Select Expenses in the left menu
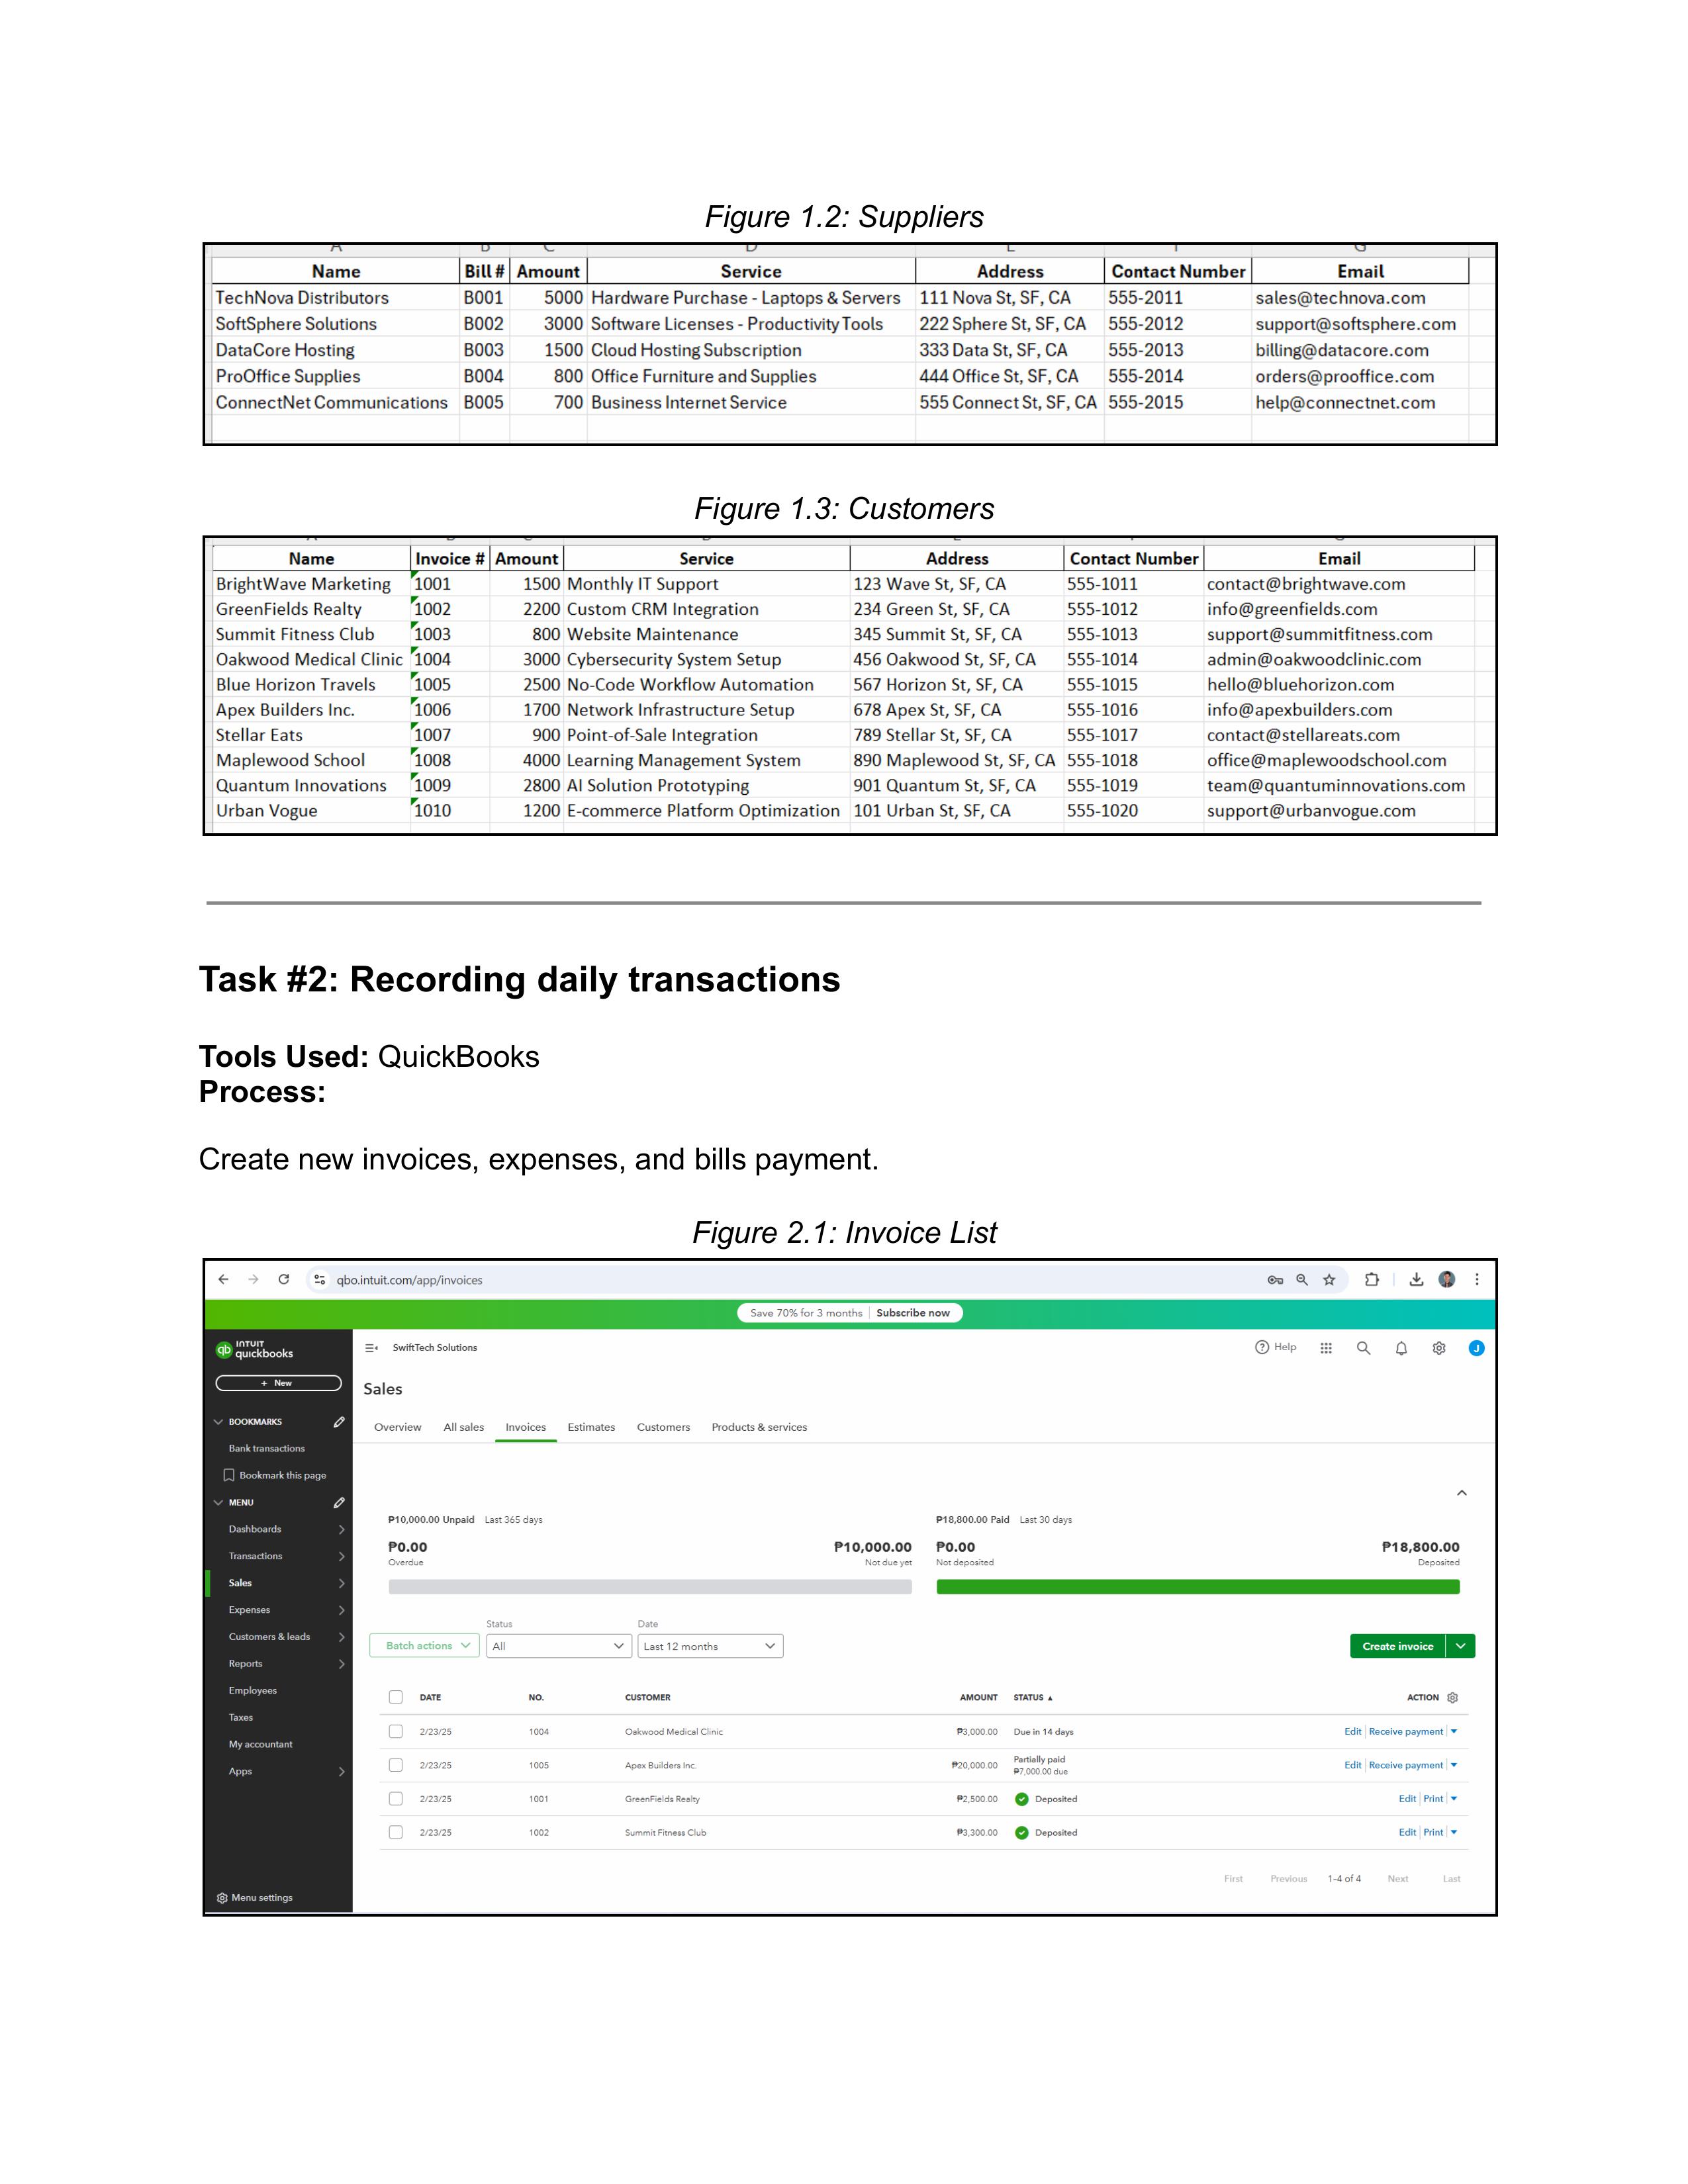1688x2184 pixels. pyautogui.click(x=249, y=1610)
